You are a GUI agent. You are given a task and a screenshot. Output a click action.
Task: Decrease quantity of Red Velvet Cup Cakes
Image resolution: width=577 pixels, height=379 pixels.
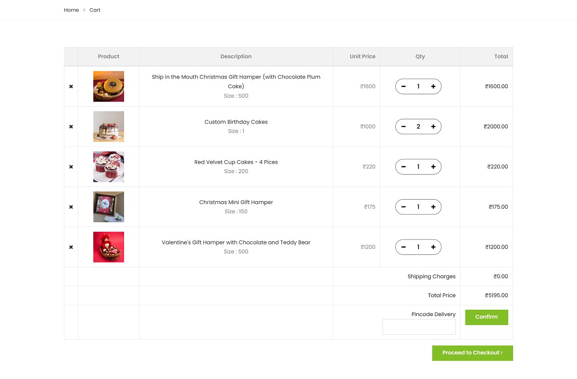click(x=403, y=166)
